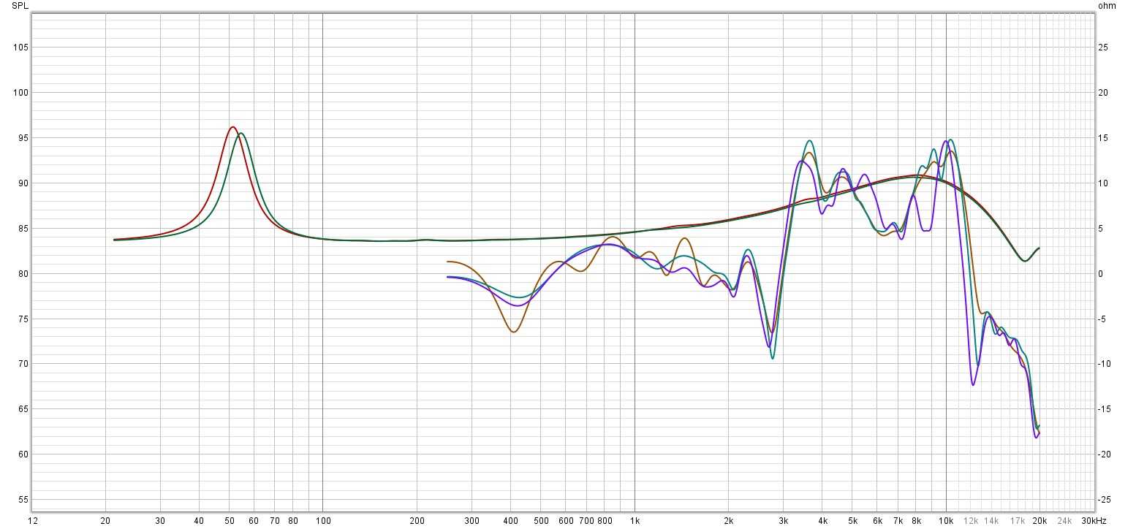The image size is (1136, 529).
Task: Click the 10k frequency axis label
Action: pyautogui.click(x=946, y=521)
